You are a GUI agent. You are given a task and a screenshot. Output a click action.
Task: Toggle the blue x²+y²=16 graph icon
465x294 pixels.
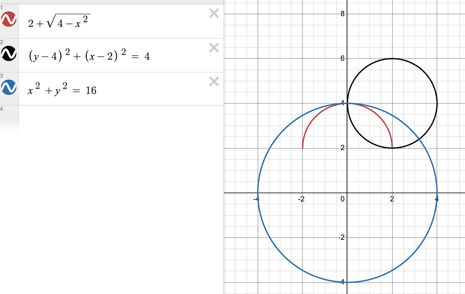[9, 87]
